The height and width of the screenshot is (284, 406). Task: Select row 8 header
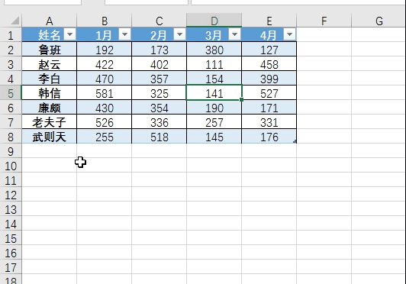(x=11, y=137)
